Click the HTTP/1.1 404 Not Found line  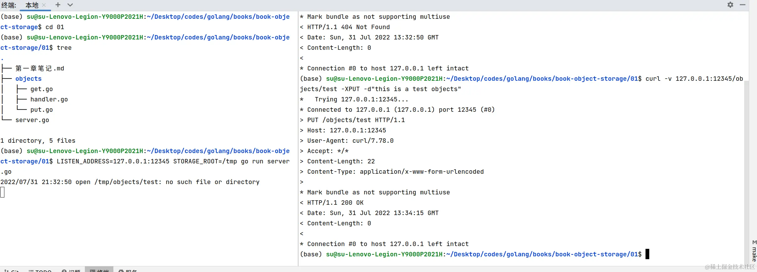tap(348, 27)
